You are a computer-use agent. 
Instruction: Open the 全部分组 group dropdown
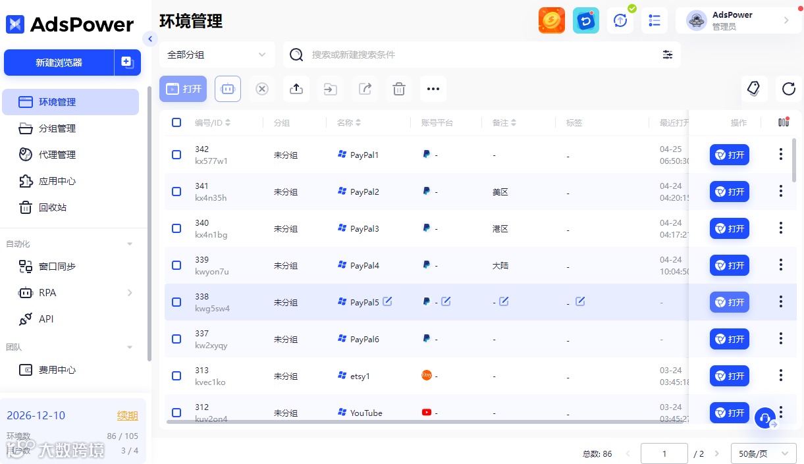pos(217,55)
